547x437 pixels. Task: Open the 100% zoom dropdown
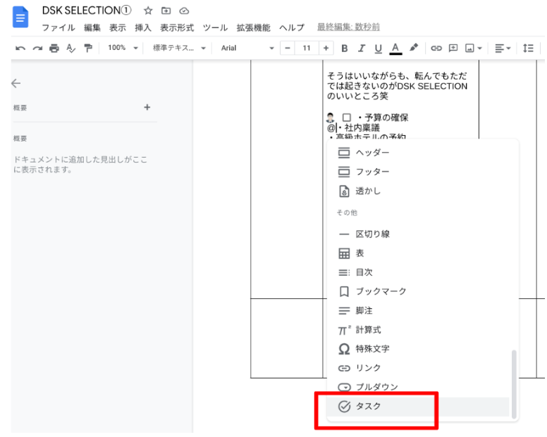123,48
